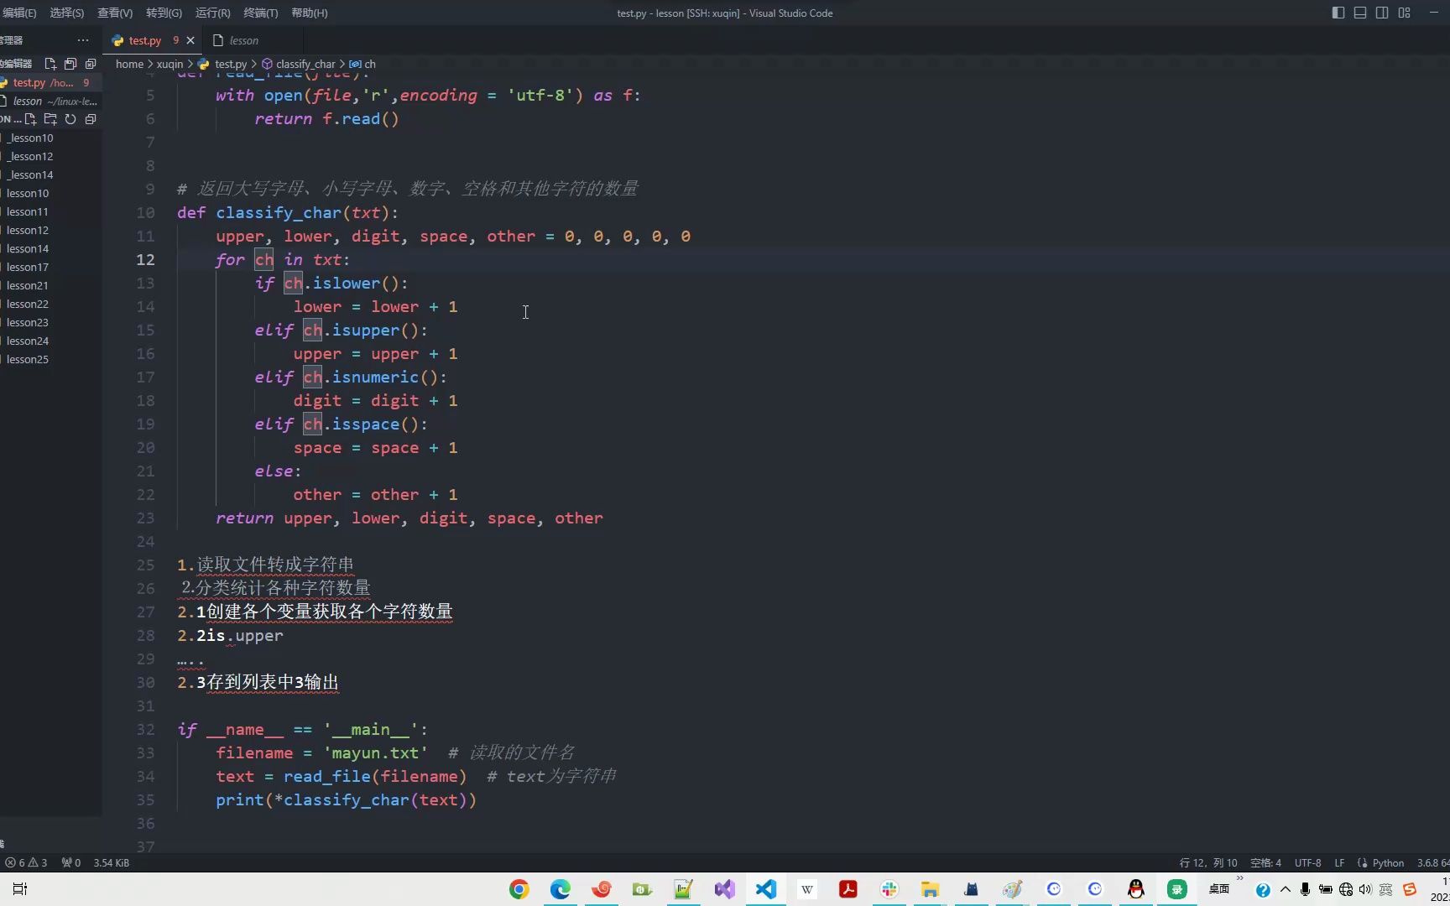Launch Google Chrome from the taskbar

coord(519,889)
